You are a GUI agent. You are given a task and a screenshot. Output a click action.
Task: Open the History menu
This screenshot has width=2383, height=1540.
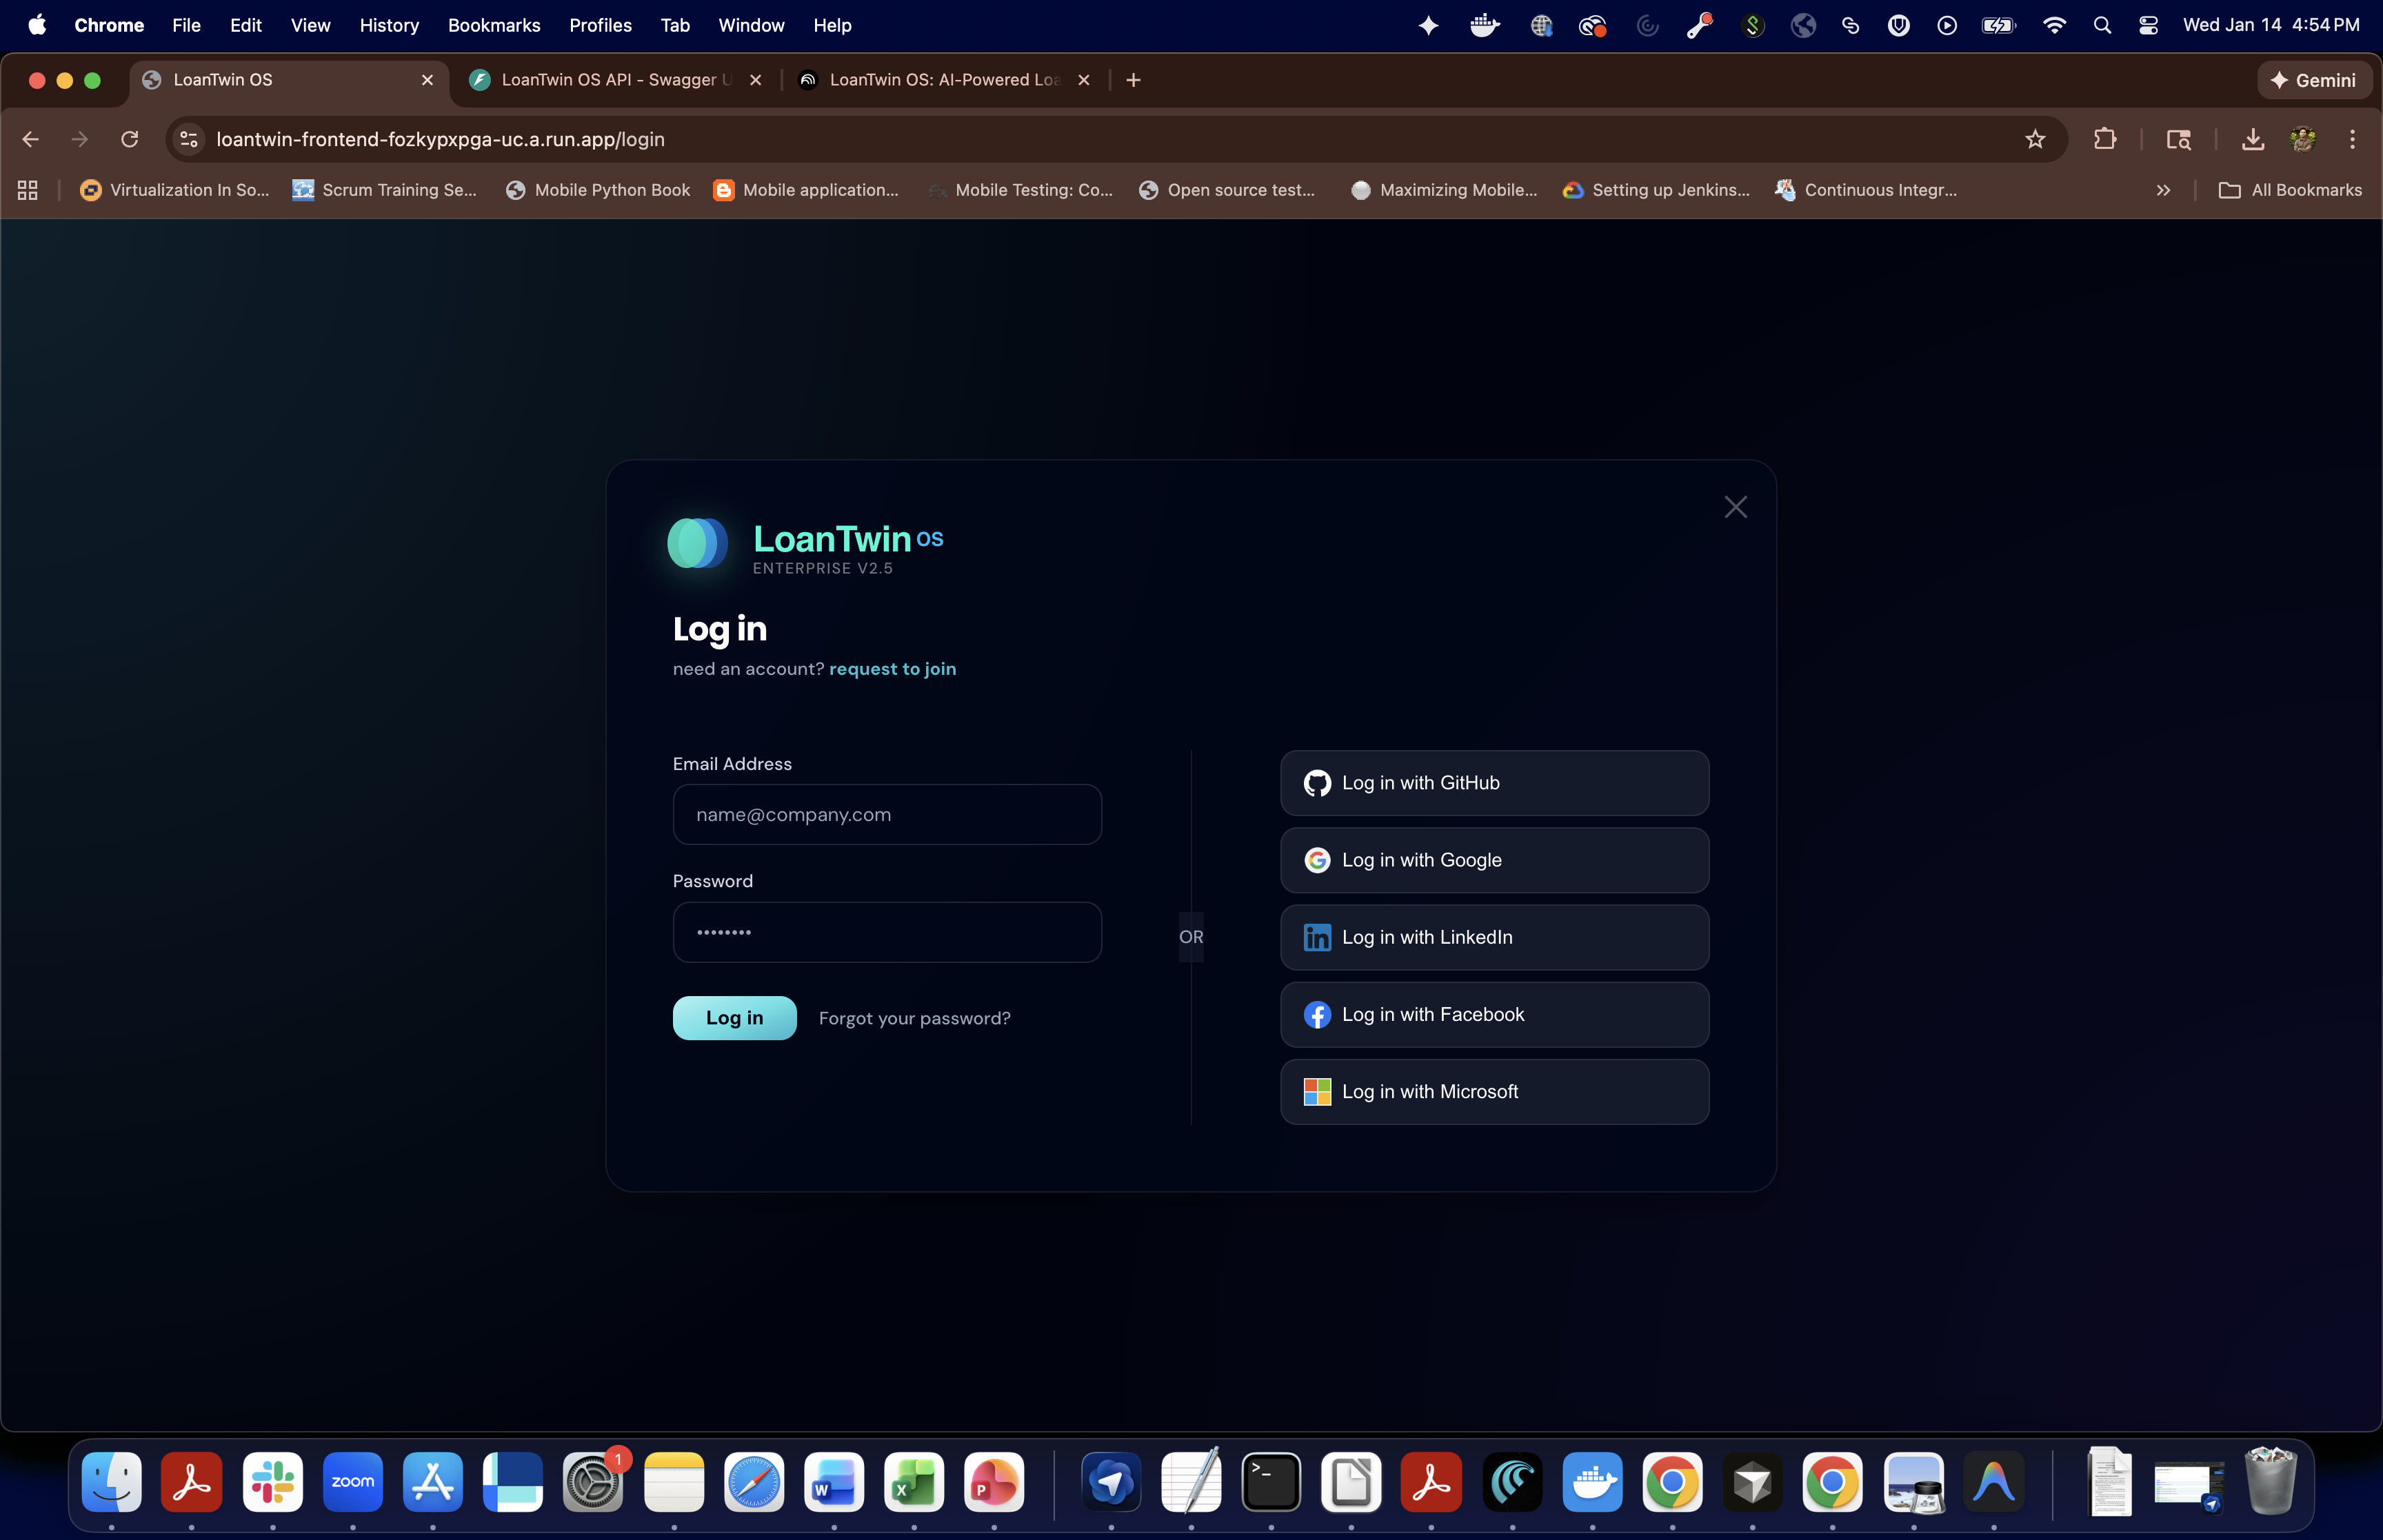389,25
